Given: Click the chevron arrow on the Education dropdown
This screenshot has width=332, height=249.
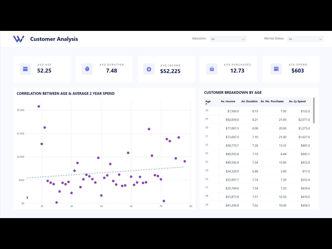Looking at the screenshot, I should 244,39.
